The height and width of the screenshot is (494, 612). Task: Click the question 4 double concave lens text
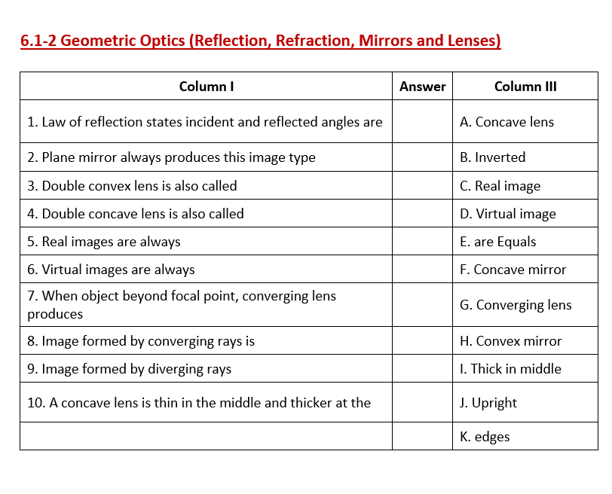[x=136, y=214]
